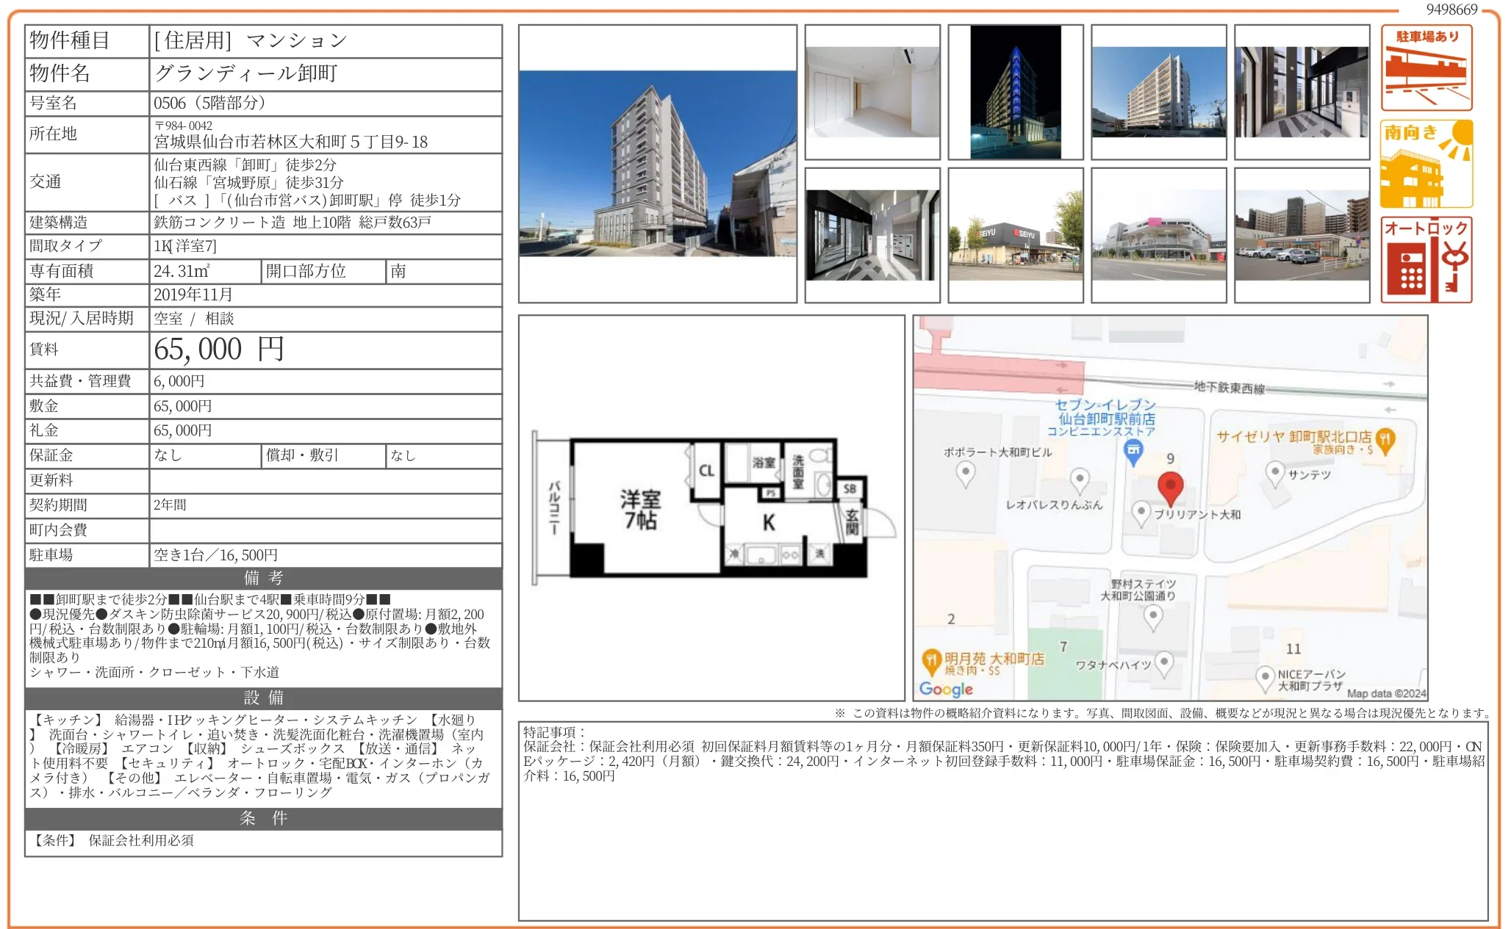Click the 築年 value 2019年11月
Screen dimensions: 1511x929
(193, 294)
